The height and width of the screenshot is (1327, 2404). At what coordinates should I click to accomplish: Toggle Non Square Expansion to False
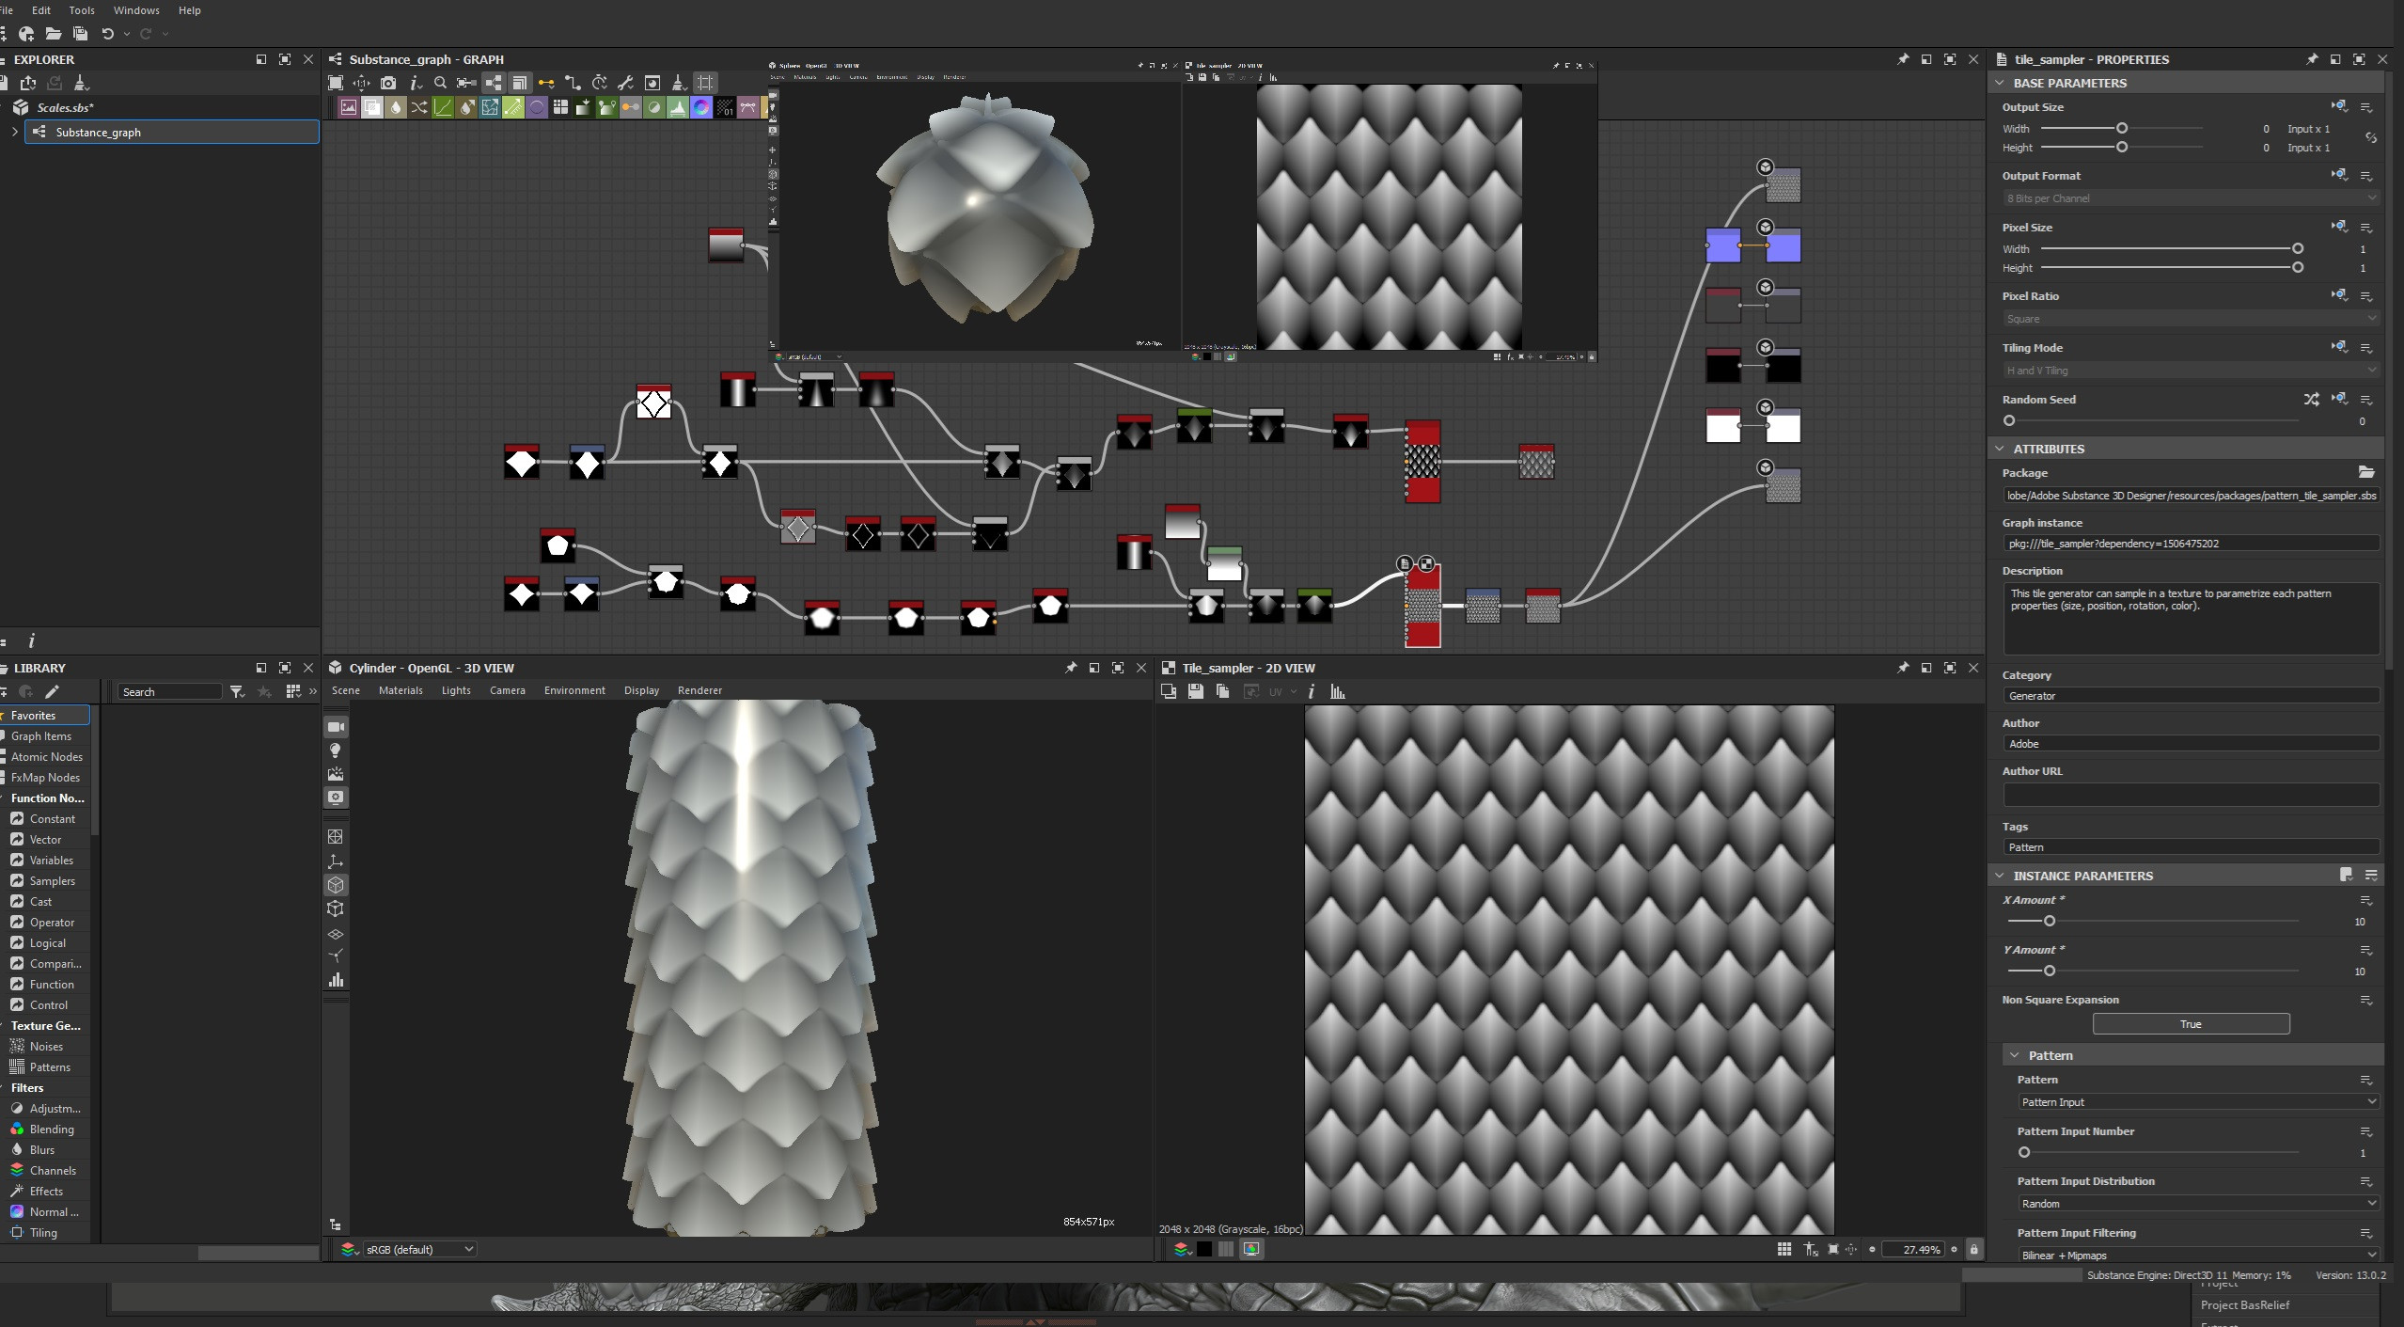tap(2190, 1023)
